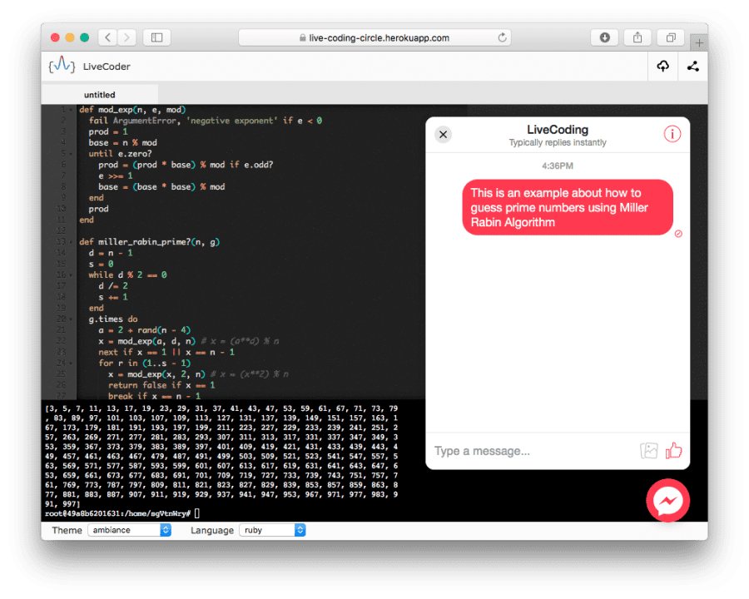749x599 pixels.
Task: Click the LiveCoding chat title
Action: click(x=557, y=130)
